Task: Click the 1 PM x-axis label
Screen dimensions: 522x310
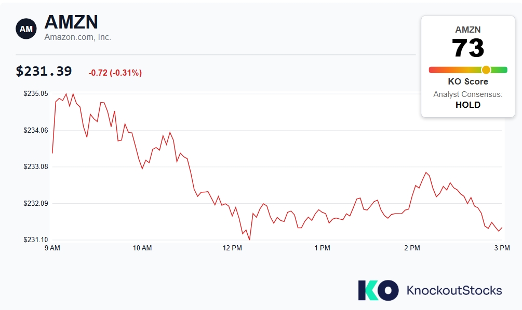Action: 322,248
